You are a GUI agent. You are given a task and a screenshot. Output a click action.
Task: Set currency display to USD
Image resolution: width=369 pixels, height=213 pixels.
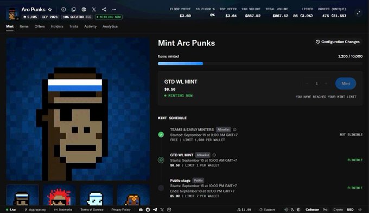point(350,210)
